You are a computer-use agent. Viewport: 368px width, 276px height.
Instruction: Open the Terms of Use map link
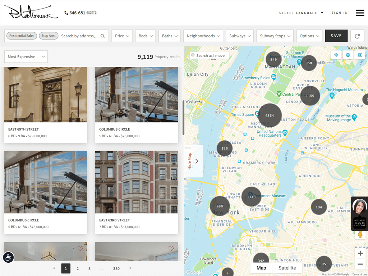coord(359,274)
